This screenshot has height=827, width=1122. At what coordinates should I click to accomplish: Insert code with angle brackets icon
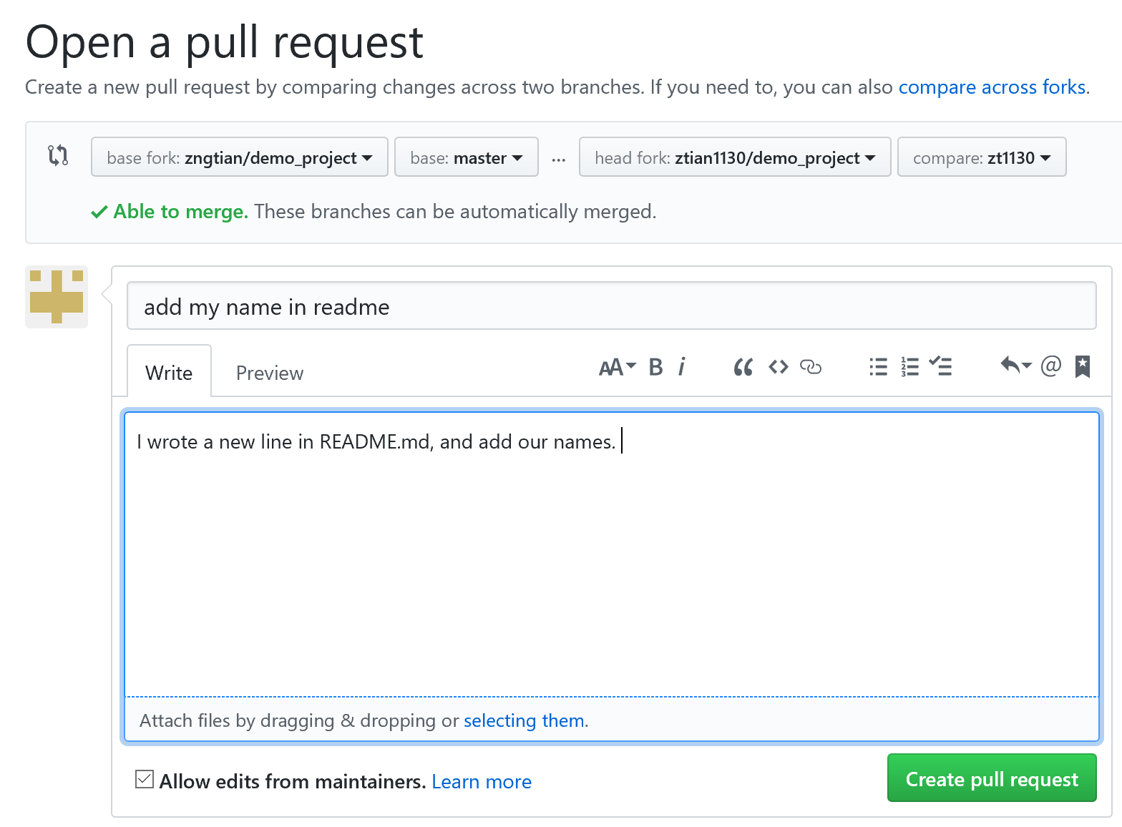tap(779, 367)
